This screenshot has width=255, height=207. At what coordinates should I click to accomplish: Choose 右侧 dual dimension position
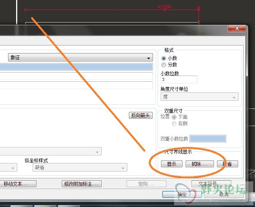point(174,124)
